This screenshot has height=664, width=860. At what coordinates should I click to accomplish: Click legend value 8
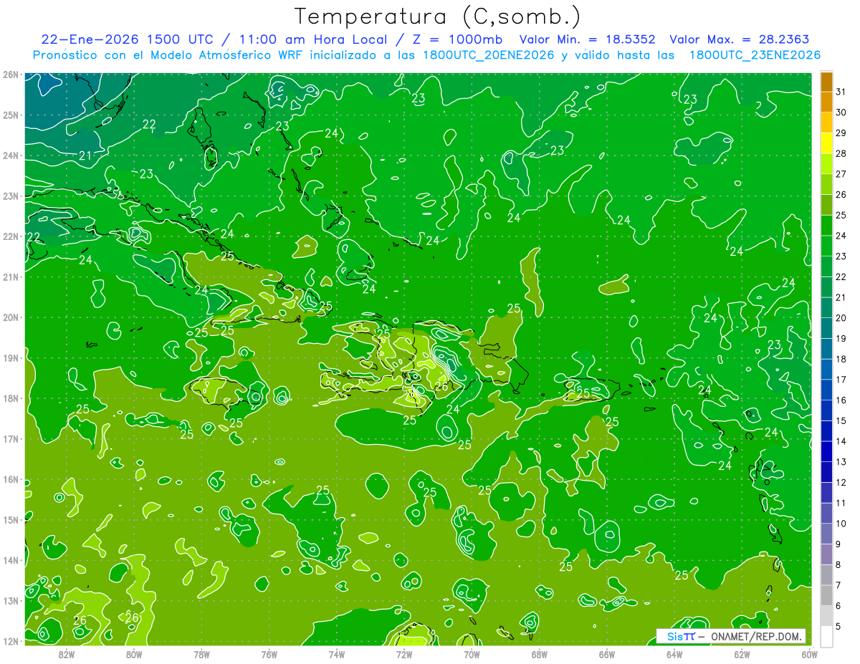tap(838, 564)
